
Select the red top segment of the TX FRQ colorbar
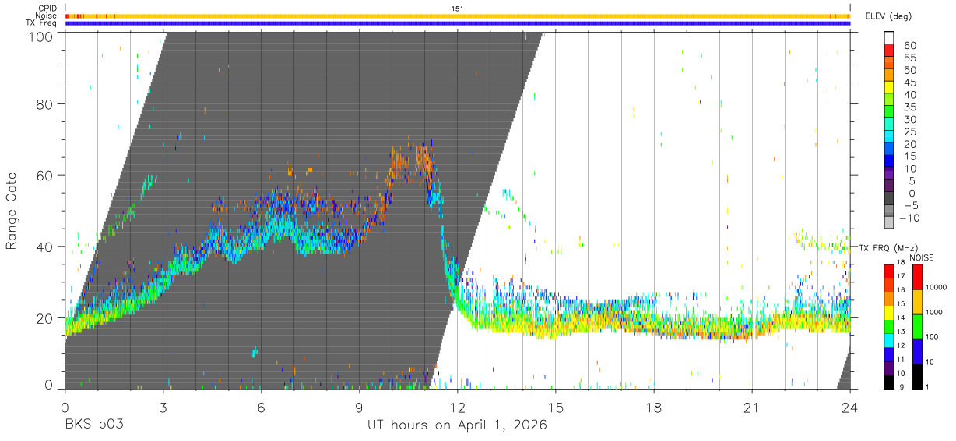point(889,269)
